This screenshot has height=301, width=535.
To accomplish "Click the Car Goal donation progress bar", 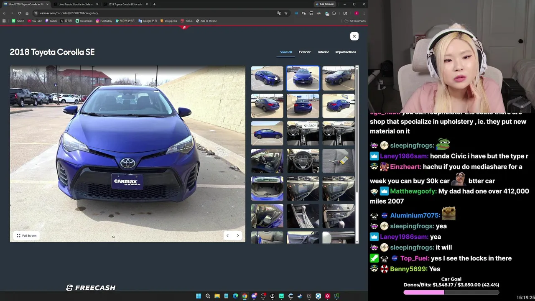I will pyautogui.click(x=451, y=293).
